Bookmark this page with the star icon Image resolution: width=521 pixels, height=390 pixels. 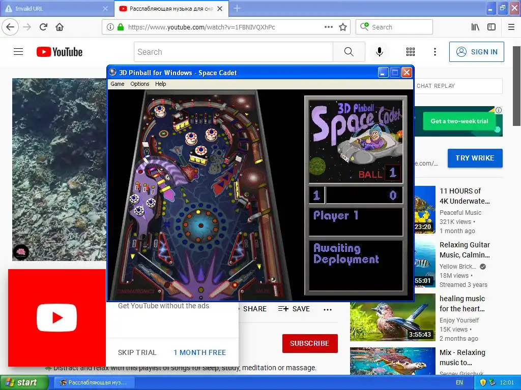[x=342, y=27]
